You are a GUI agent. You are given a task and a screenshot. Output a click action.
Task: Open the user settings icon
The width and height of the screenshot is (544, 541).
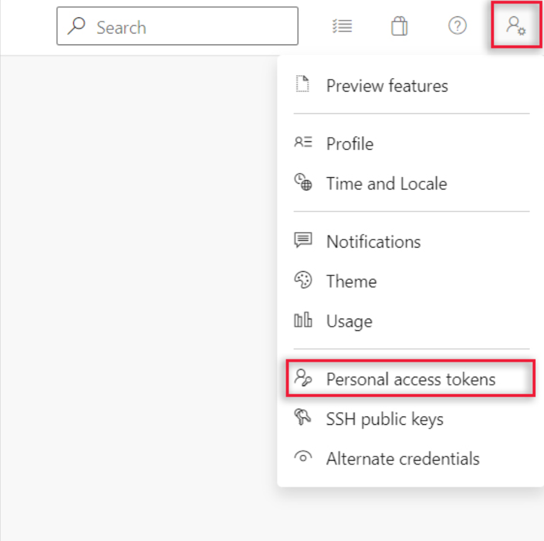click(515, 26)
